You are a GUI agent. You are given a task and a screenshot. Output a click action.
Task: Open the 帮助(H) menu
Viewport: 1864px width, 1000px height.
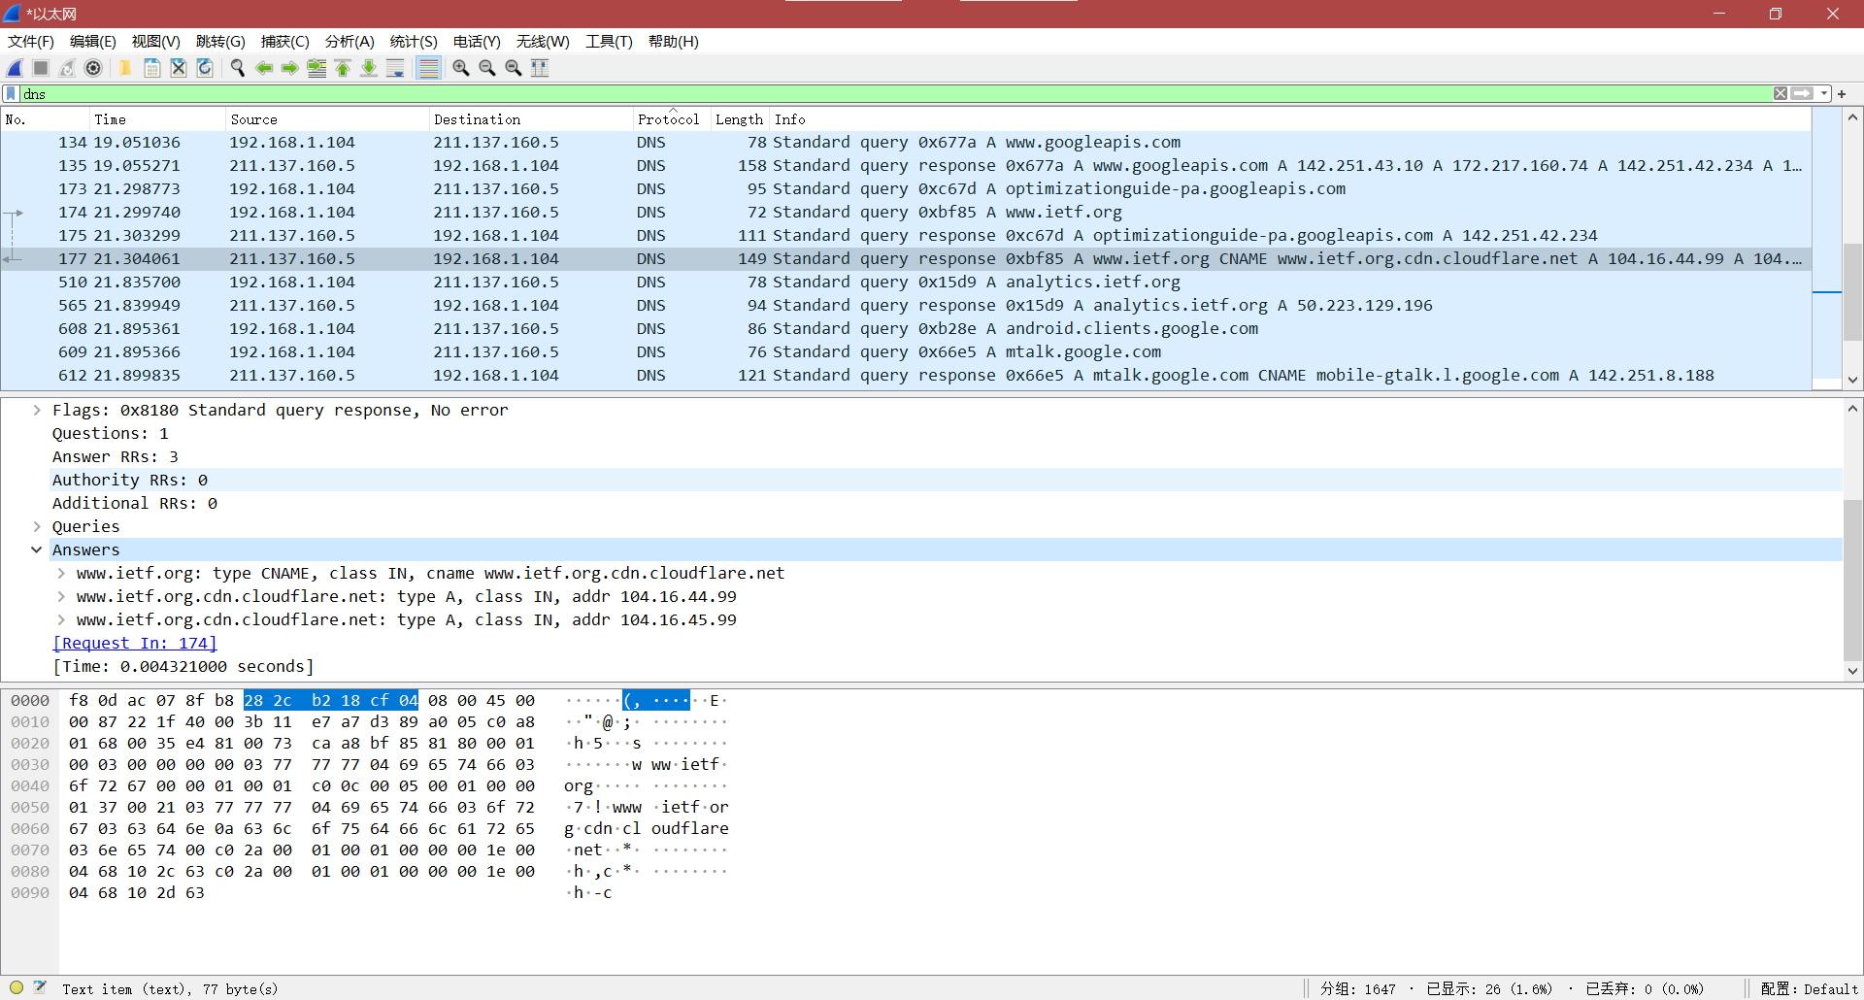[673, 42]
